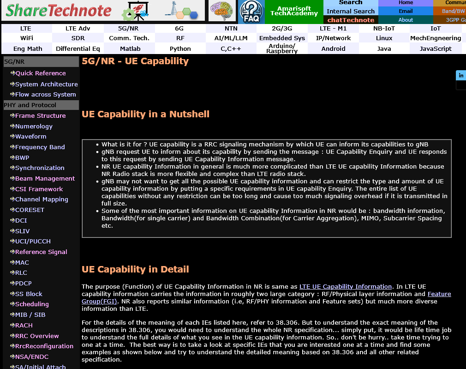Open MechEngneering category
The height and width of the screenshot is (369, 466).
[436, 38]
